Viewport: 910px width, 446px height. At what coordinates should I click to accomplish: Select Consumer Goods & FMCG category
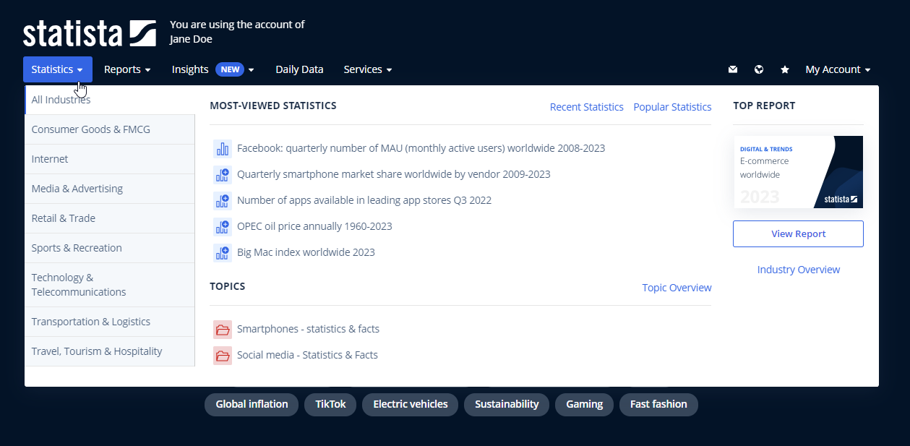(x=110, y=129)
